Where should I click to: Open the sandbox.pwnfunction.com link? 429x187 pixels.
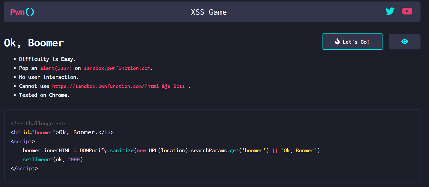[117, 68]
